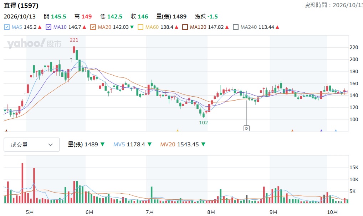The image size is (363, 216).
Task: Click the MA120 value 147.82
Action: click(x=216, y=27)
